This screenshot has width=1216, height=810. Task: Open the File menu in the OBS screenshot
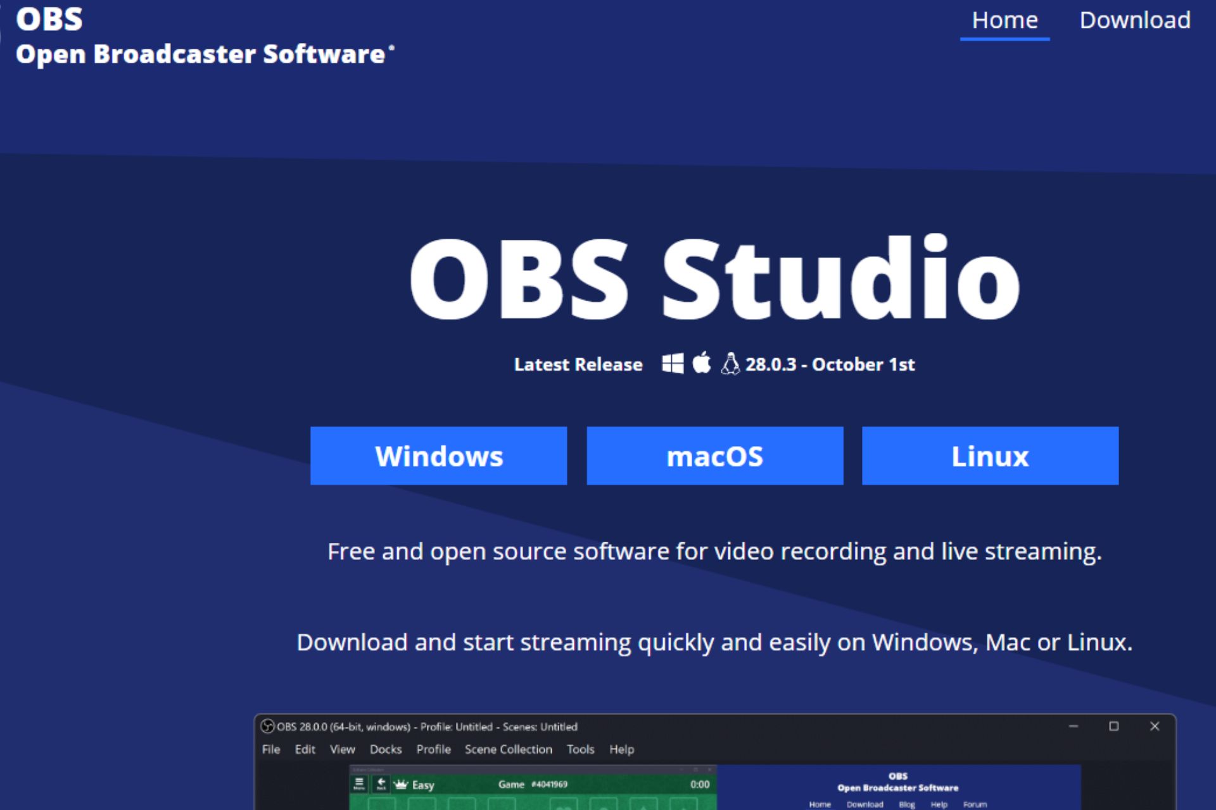click(271, 749)
